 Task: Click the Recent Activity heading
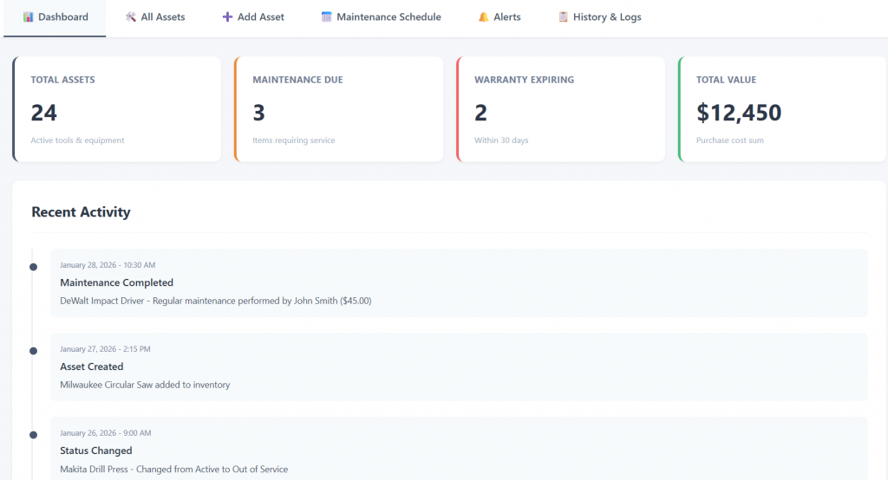point(81,212)
